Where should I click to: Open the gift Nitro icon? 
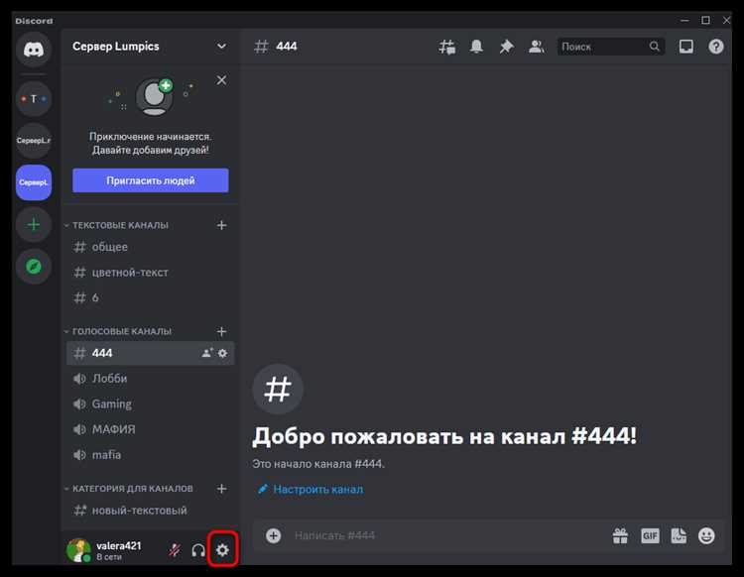click(x=620, y=535)
